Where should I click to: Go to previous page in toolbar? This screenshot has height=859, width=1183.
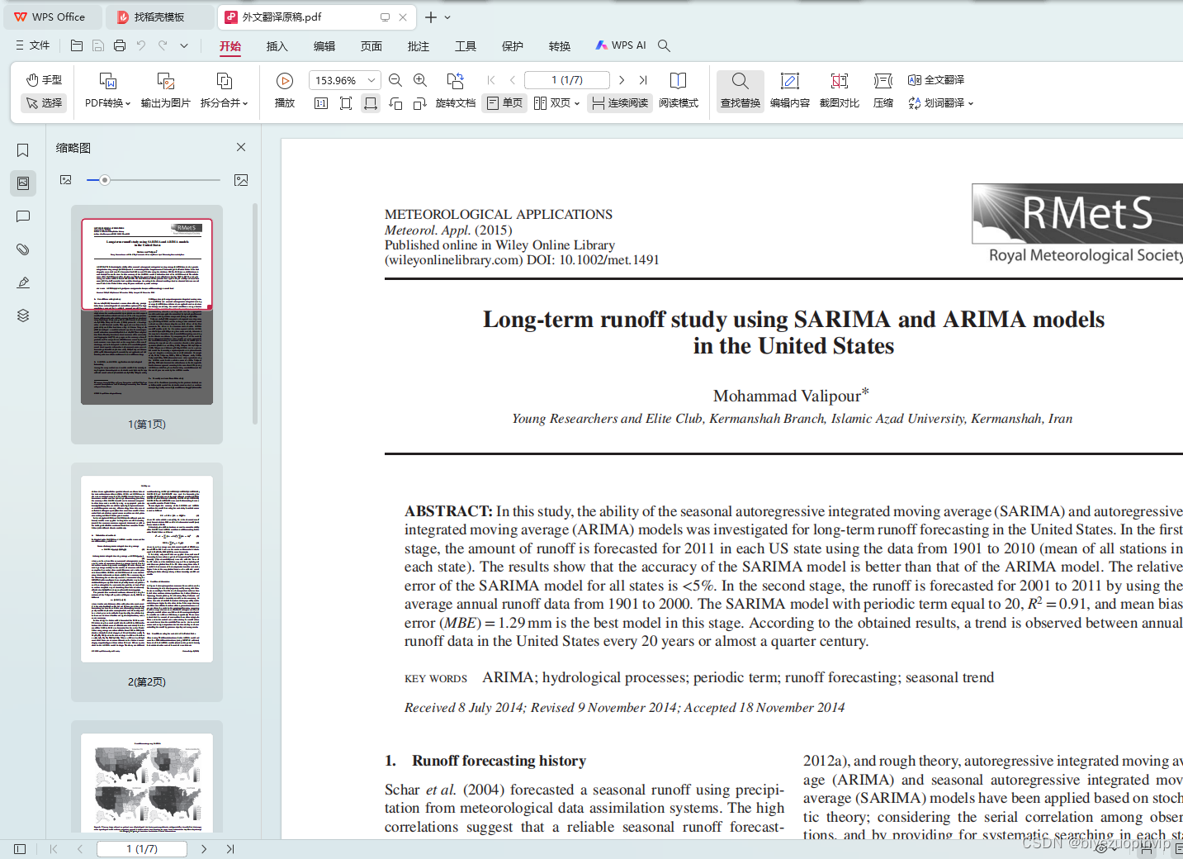pos(513,80)
